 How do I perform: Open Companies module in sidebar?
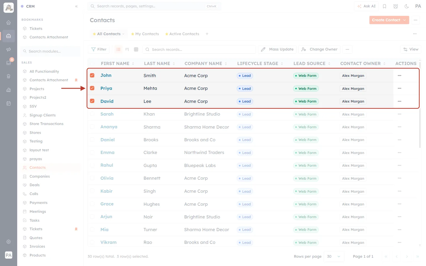(40, 176)
